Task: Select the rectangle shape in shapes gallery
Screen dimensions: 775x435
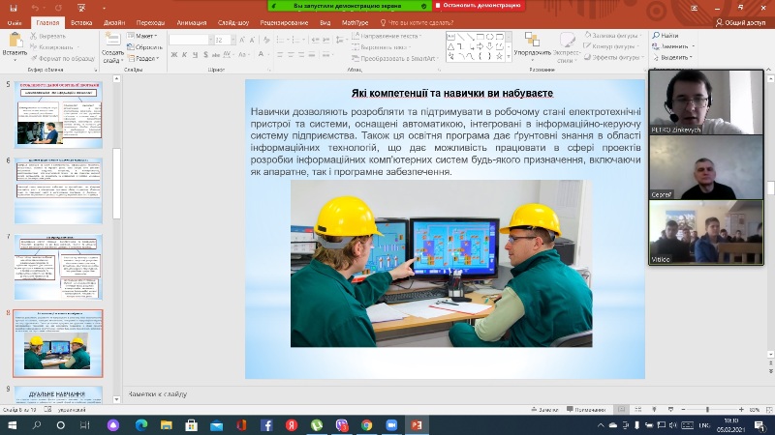Action: tap(480, 37)
